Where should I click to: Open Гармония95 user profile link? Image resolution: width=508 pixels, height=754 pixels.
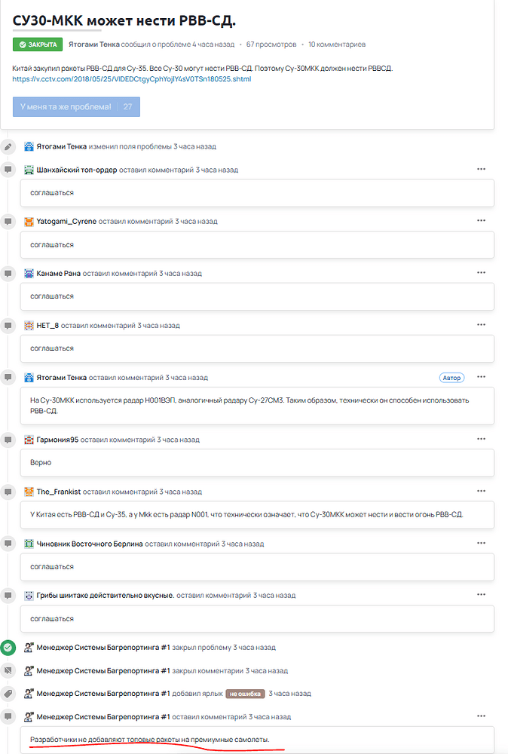(x=57, y=440)
